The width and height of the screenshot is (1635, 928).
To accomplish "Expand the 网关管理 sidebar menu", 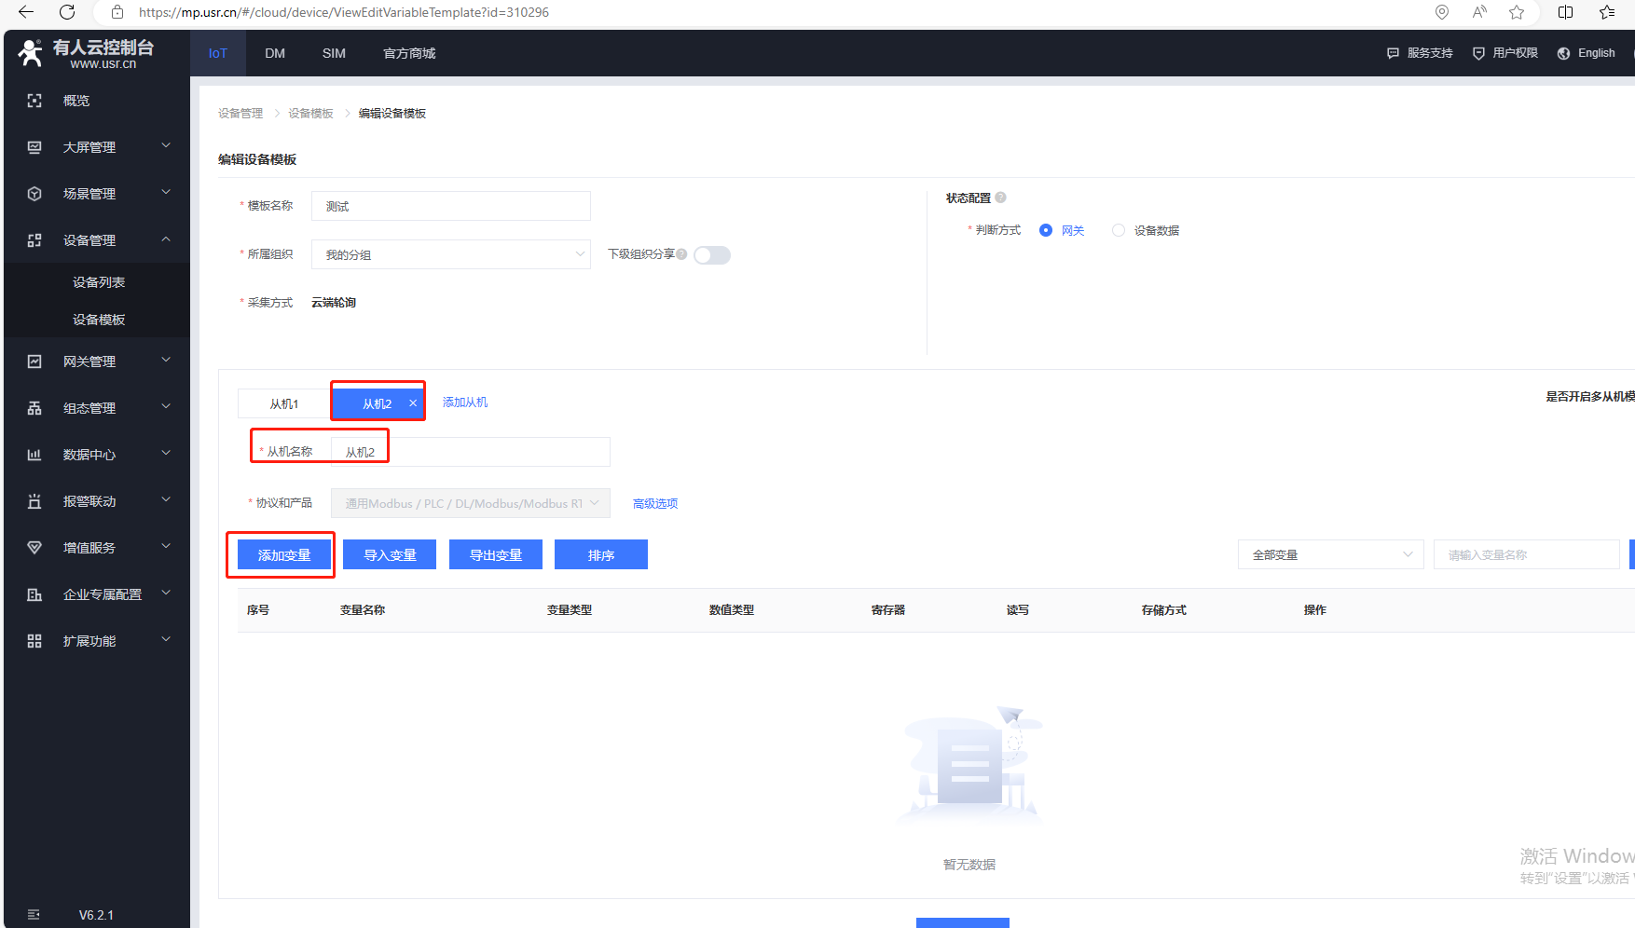I will point(98,362).
